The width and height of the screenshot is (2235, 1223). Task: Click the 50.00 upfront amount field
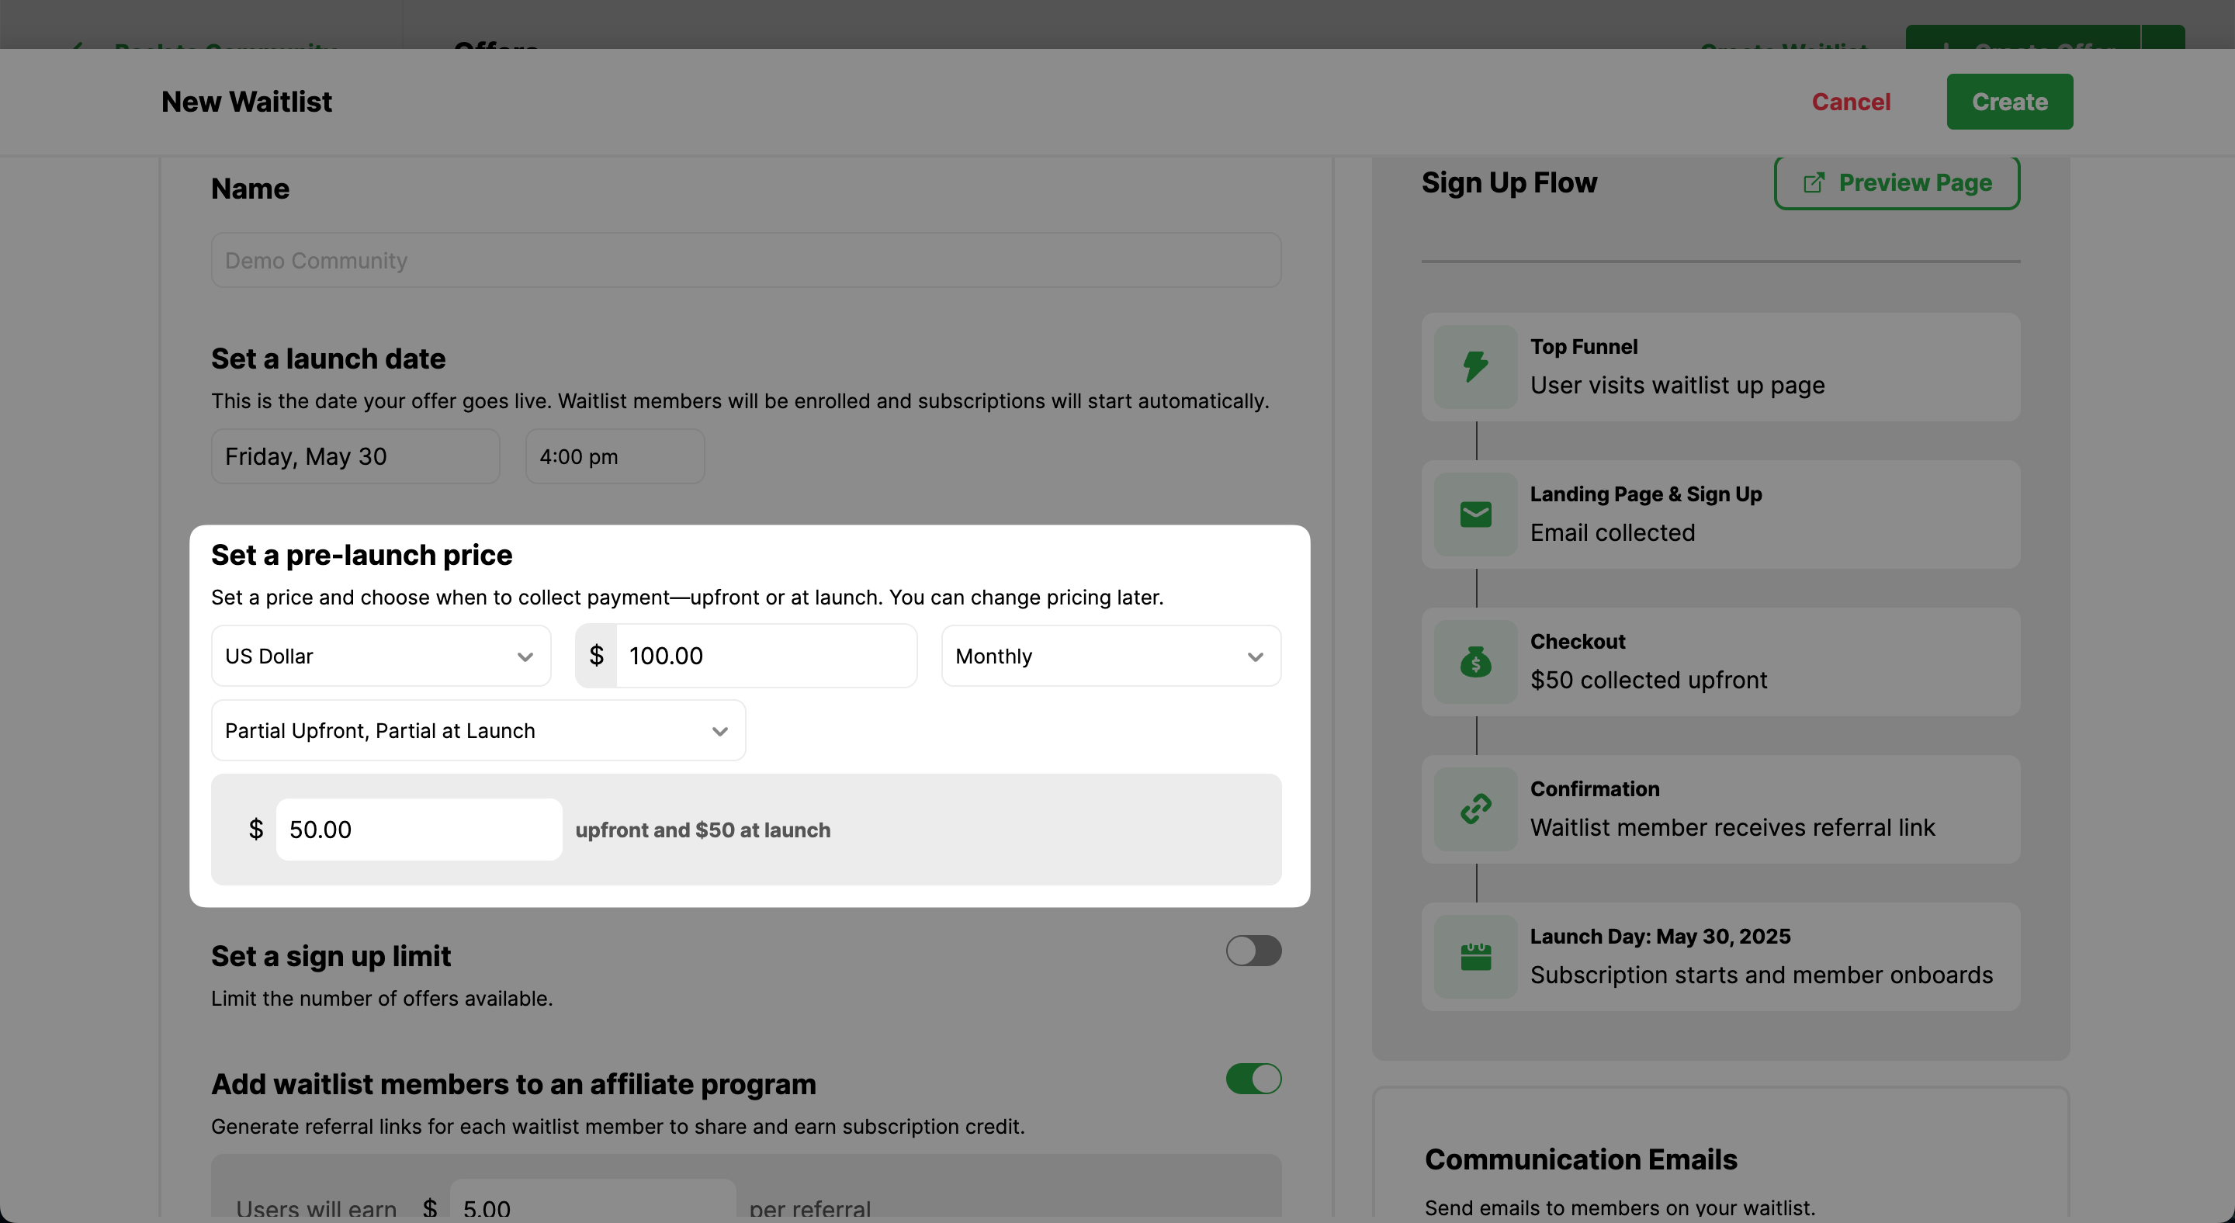[418, 830]
